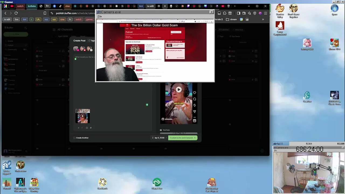Screen dimensions: 345x194
Task: Switch to the cine browser tab
Action: 67,6
